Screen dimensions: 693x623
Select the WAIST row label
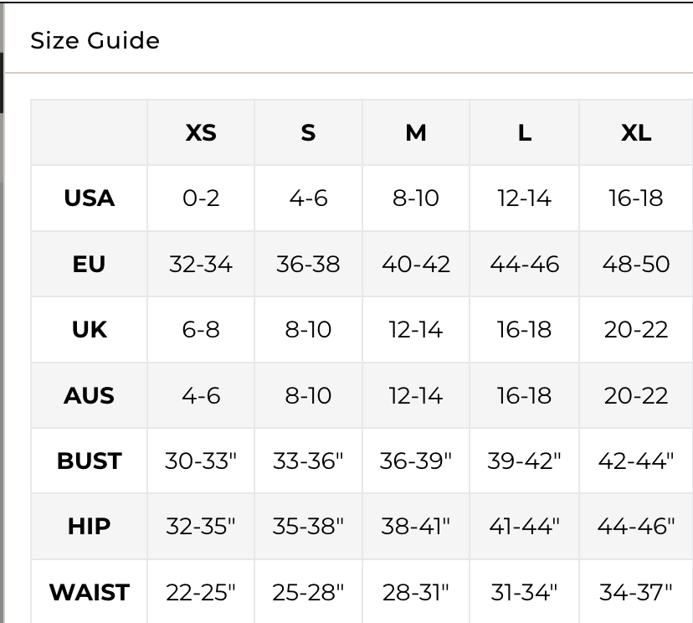coord(90,593)
